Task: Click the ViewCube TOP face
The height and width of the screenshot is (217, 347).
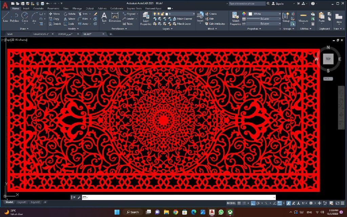Action: pos(328,59)
